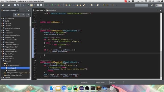164x92 pixels.
Task: Select the LegendOfDungeons project
Action: pyautogui.click(x=12, y=28)
